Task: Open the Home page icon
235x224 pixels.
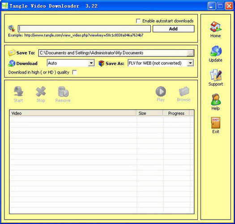Action: (x=215, y=26)
